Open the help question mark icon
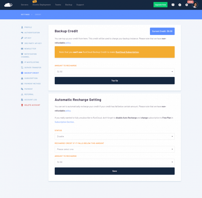This screenshot has height=198, width=202. click(173, 5)
